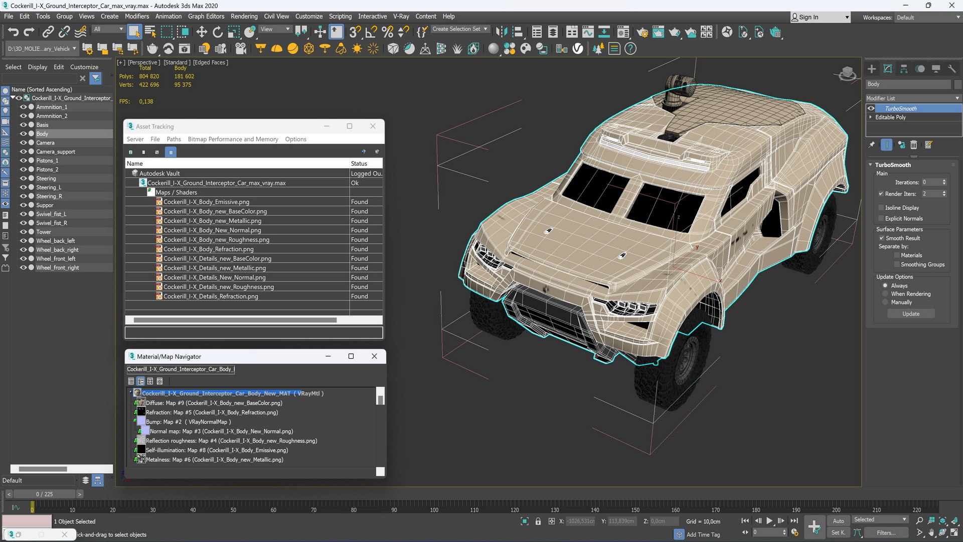963x542 pixels.
Task: Click the Auto key button
Action: click(838, 521)
